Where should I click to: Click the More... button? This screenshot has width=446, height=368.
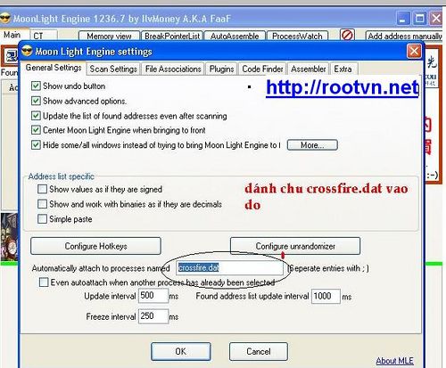[x=312, y=145]
